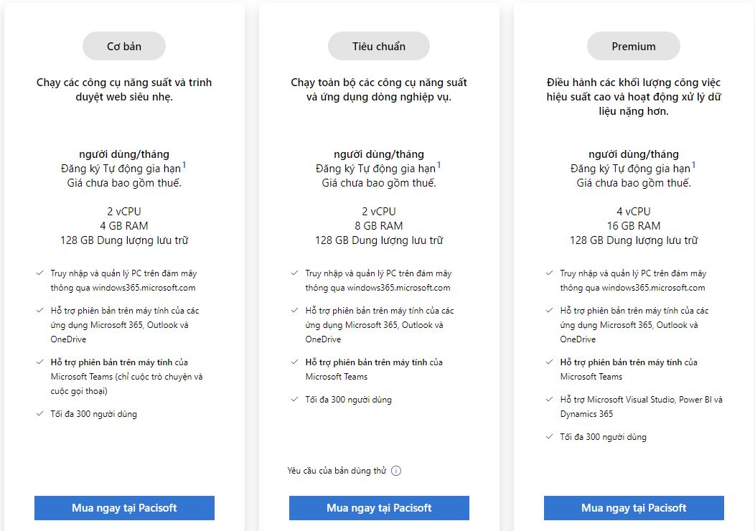Click Mua ngay tại Pacisoft under Tiêu chuẩn
This screenshot has height=531, width=755.
tap(379, 508)
